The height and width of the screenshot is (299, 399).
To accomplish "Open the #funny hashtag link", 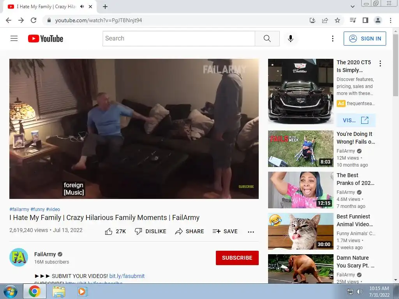I will pyautogui.click(x=38, y=209).
